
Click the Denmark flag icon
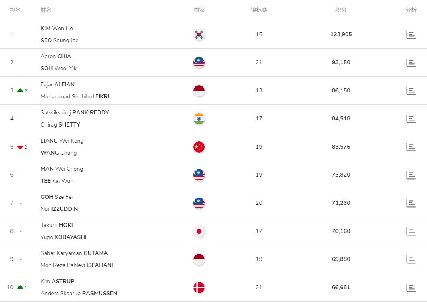tap(199, 288)
